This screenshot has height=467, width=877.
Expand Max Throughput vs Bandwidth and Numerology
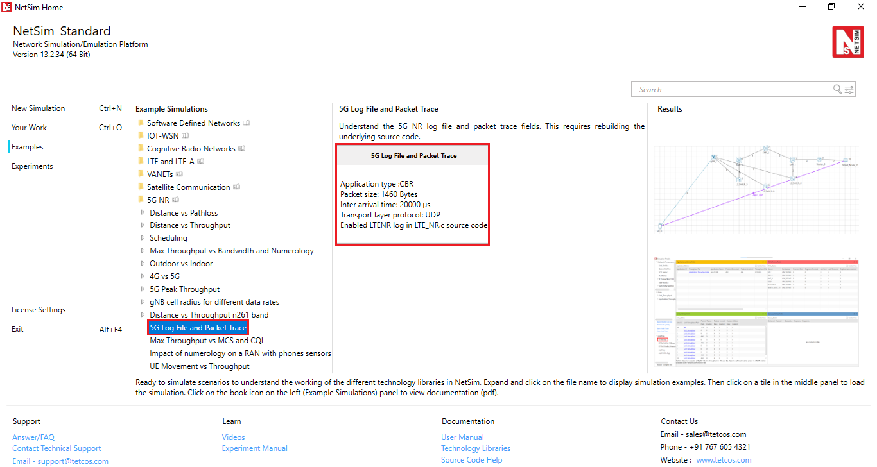click(x=143, y=251)
